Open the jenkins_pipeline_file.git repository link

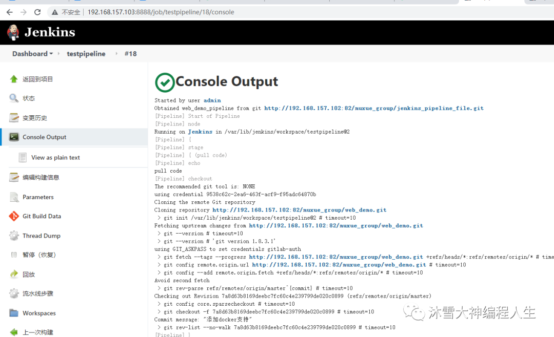[x=374, y=109]
